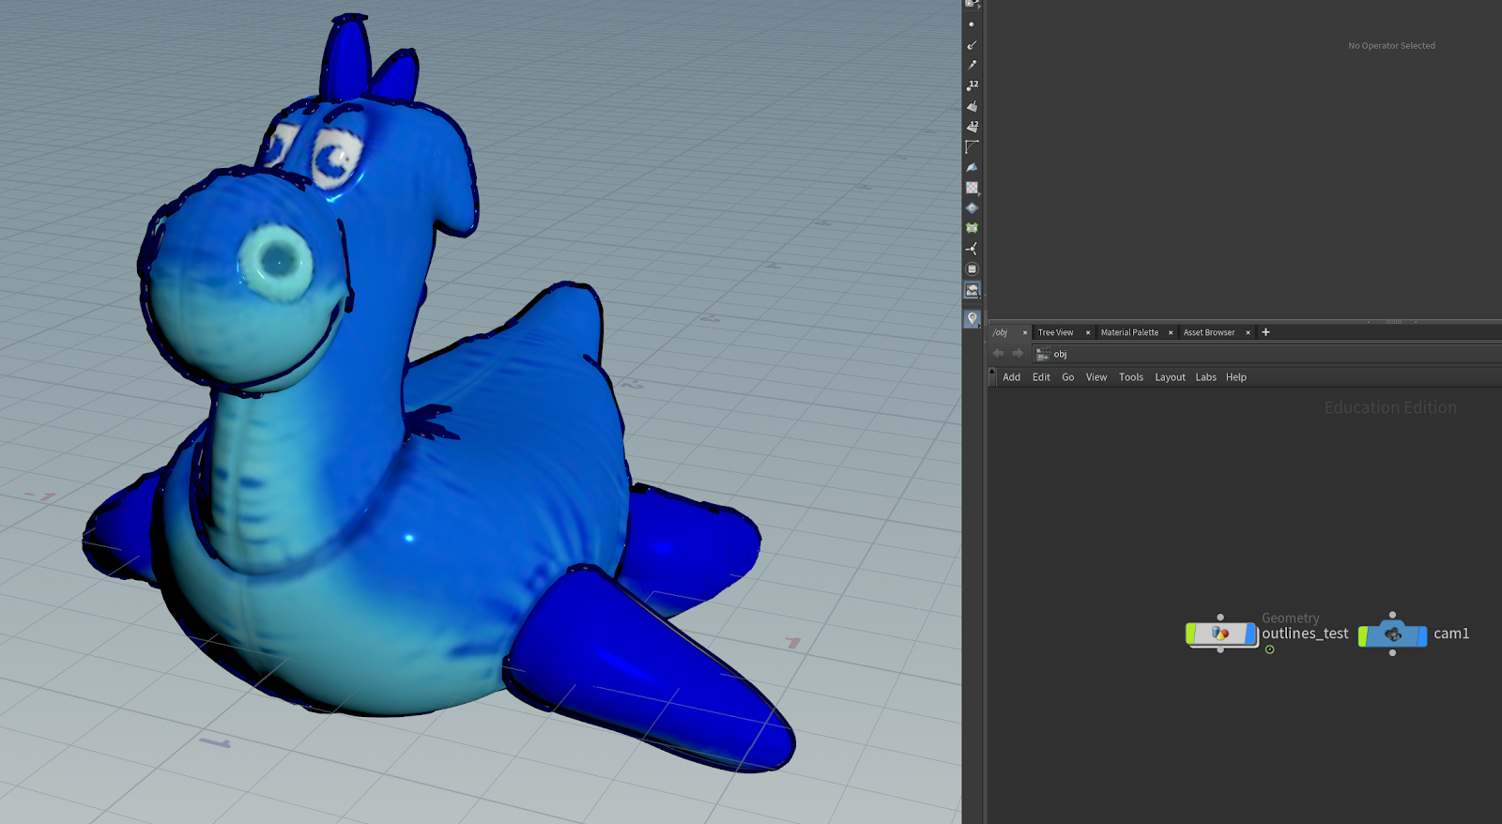Click the checkered material display icon
This screenshot has width=1502, height=824.
pos(972,188)
